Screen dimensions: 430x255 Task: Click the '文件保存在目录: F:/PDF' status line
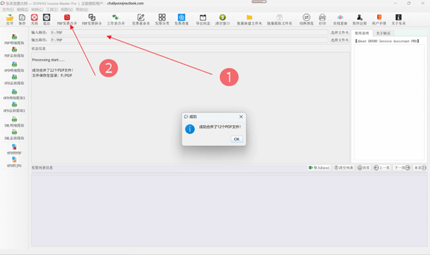52,76
